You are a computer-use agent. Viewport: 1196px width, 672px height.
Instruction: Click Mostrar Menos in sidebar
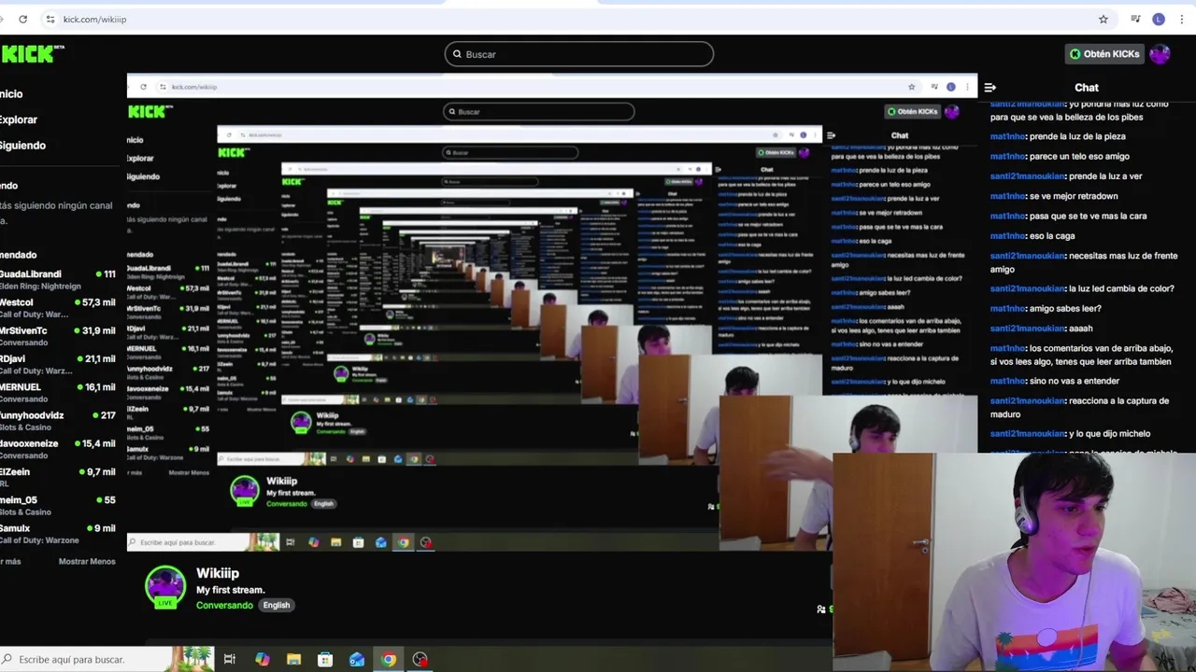click(x=87, y=562)
